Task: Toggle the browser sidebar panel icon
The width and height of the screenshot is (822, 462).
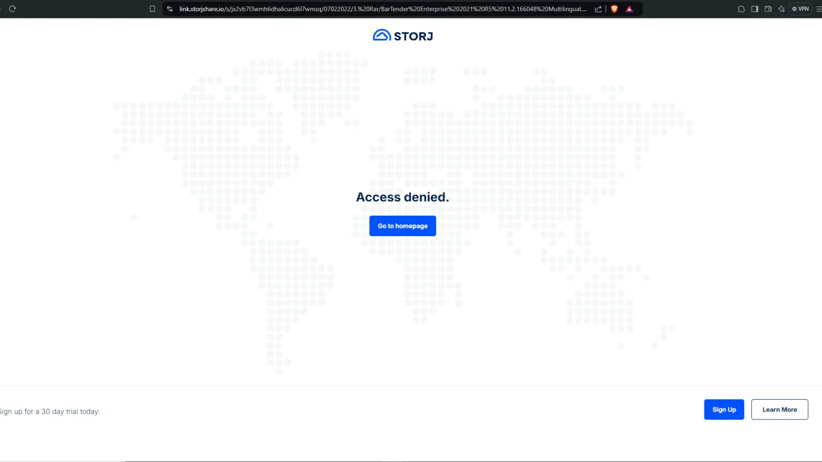Action: coord(755,9)
